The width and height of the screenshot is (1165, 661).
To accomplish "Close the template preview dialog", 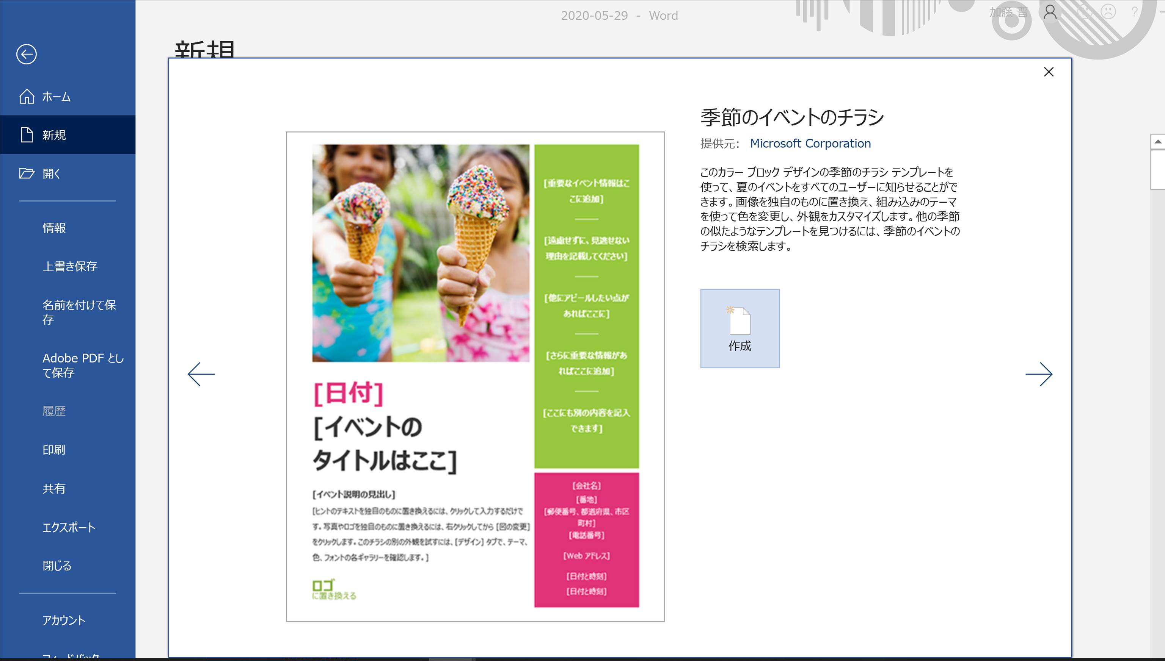I will tap(1049, 72).
